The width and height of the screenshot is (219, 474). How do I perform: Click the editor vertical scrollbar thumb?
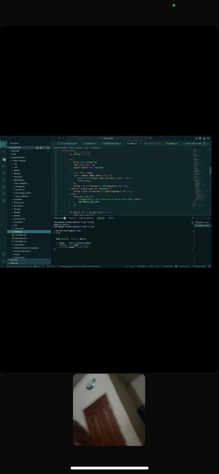(x=210, y=170)
